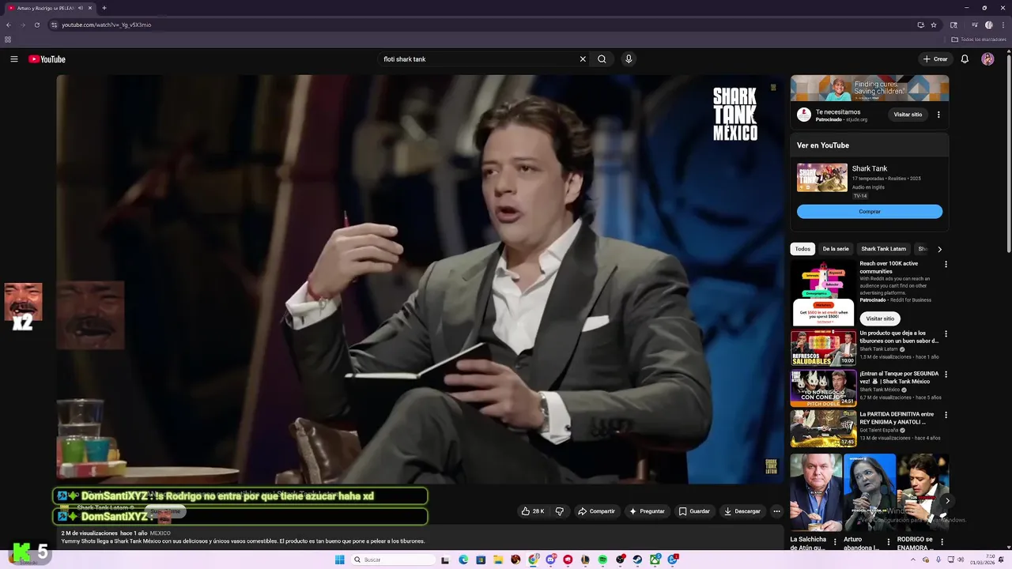Open the Refrescos Saludables video thumbnail
1012x569 pixels.
point(823,348)
